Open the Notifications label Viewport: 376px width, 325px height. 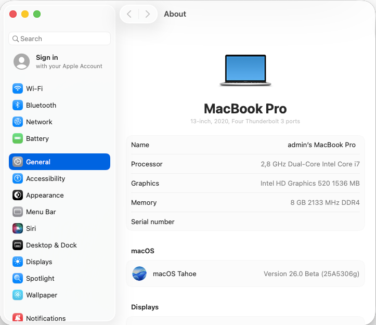pos(46,318)
